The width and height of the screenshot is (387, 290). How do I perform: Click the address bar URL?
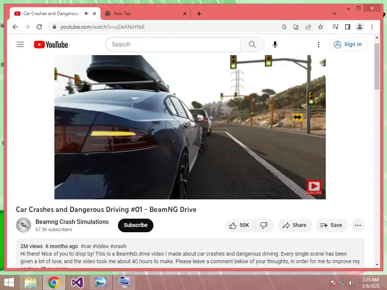tap(102, 27)
